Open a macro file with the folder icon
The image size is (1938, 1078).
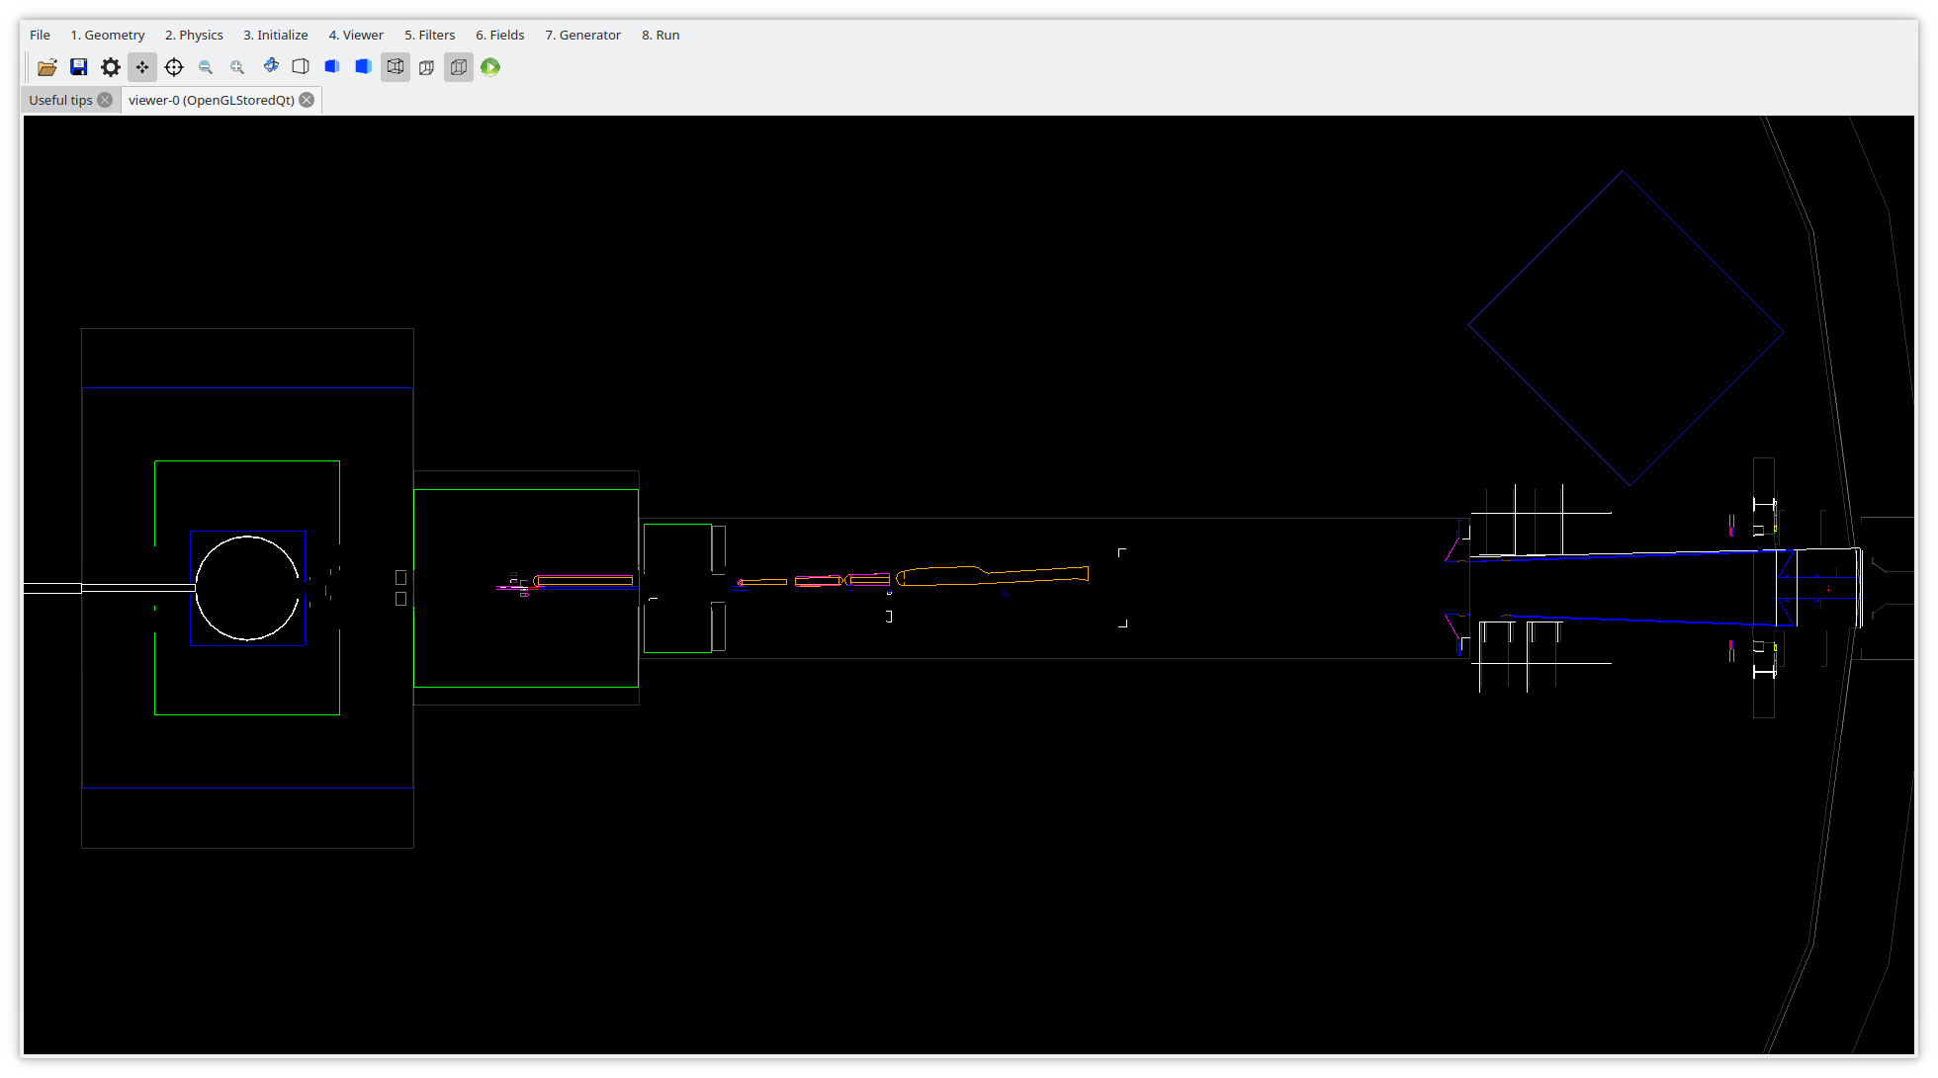tap(47, 66)
